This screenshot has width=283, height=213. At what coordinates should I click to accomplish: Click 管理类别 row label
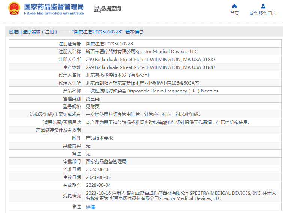click(x=72, y=99)
